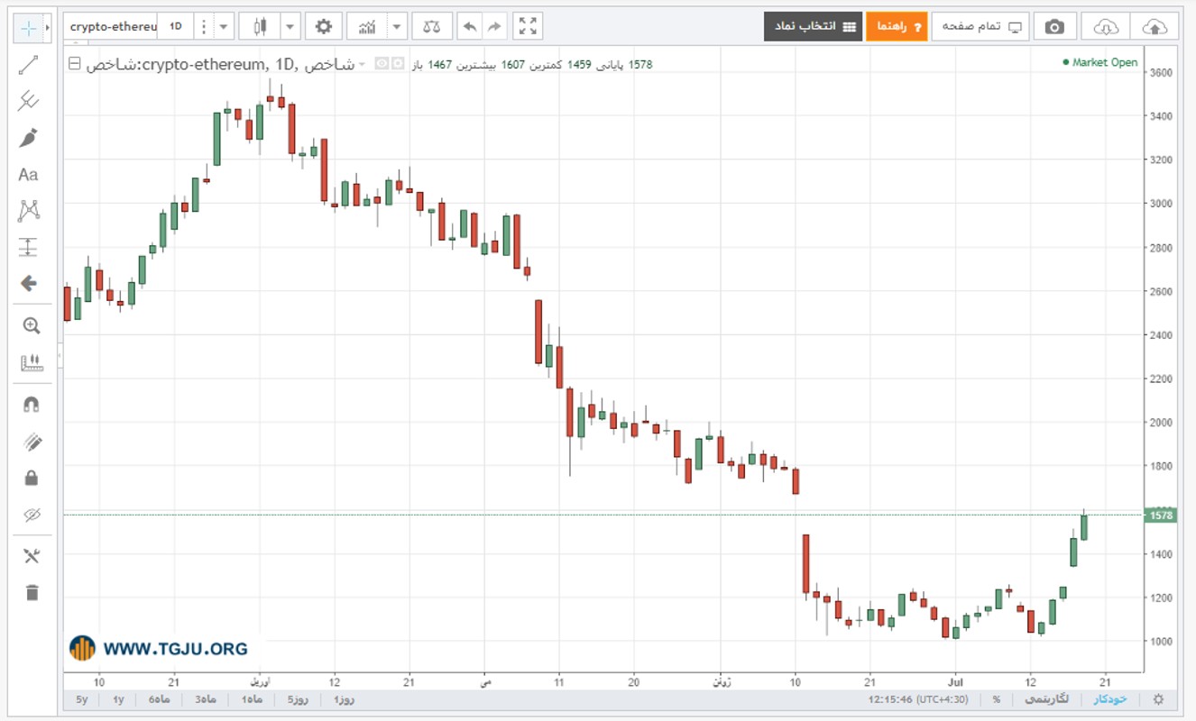Image resolution: width=1196 pixels, height=721 pixels.
Task: Toggle the % percent scale
Action: click(x=997, y=699)
